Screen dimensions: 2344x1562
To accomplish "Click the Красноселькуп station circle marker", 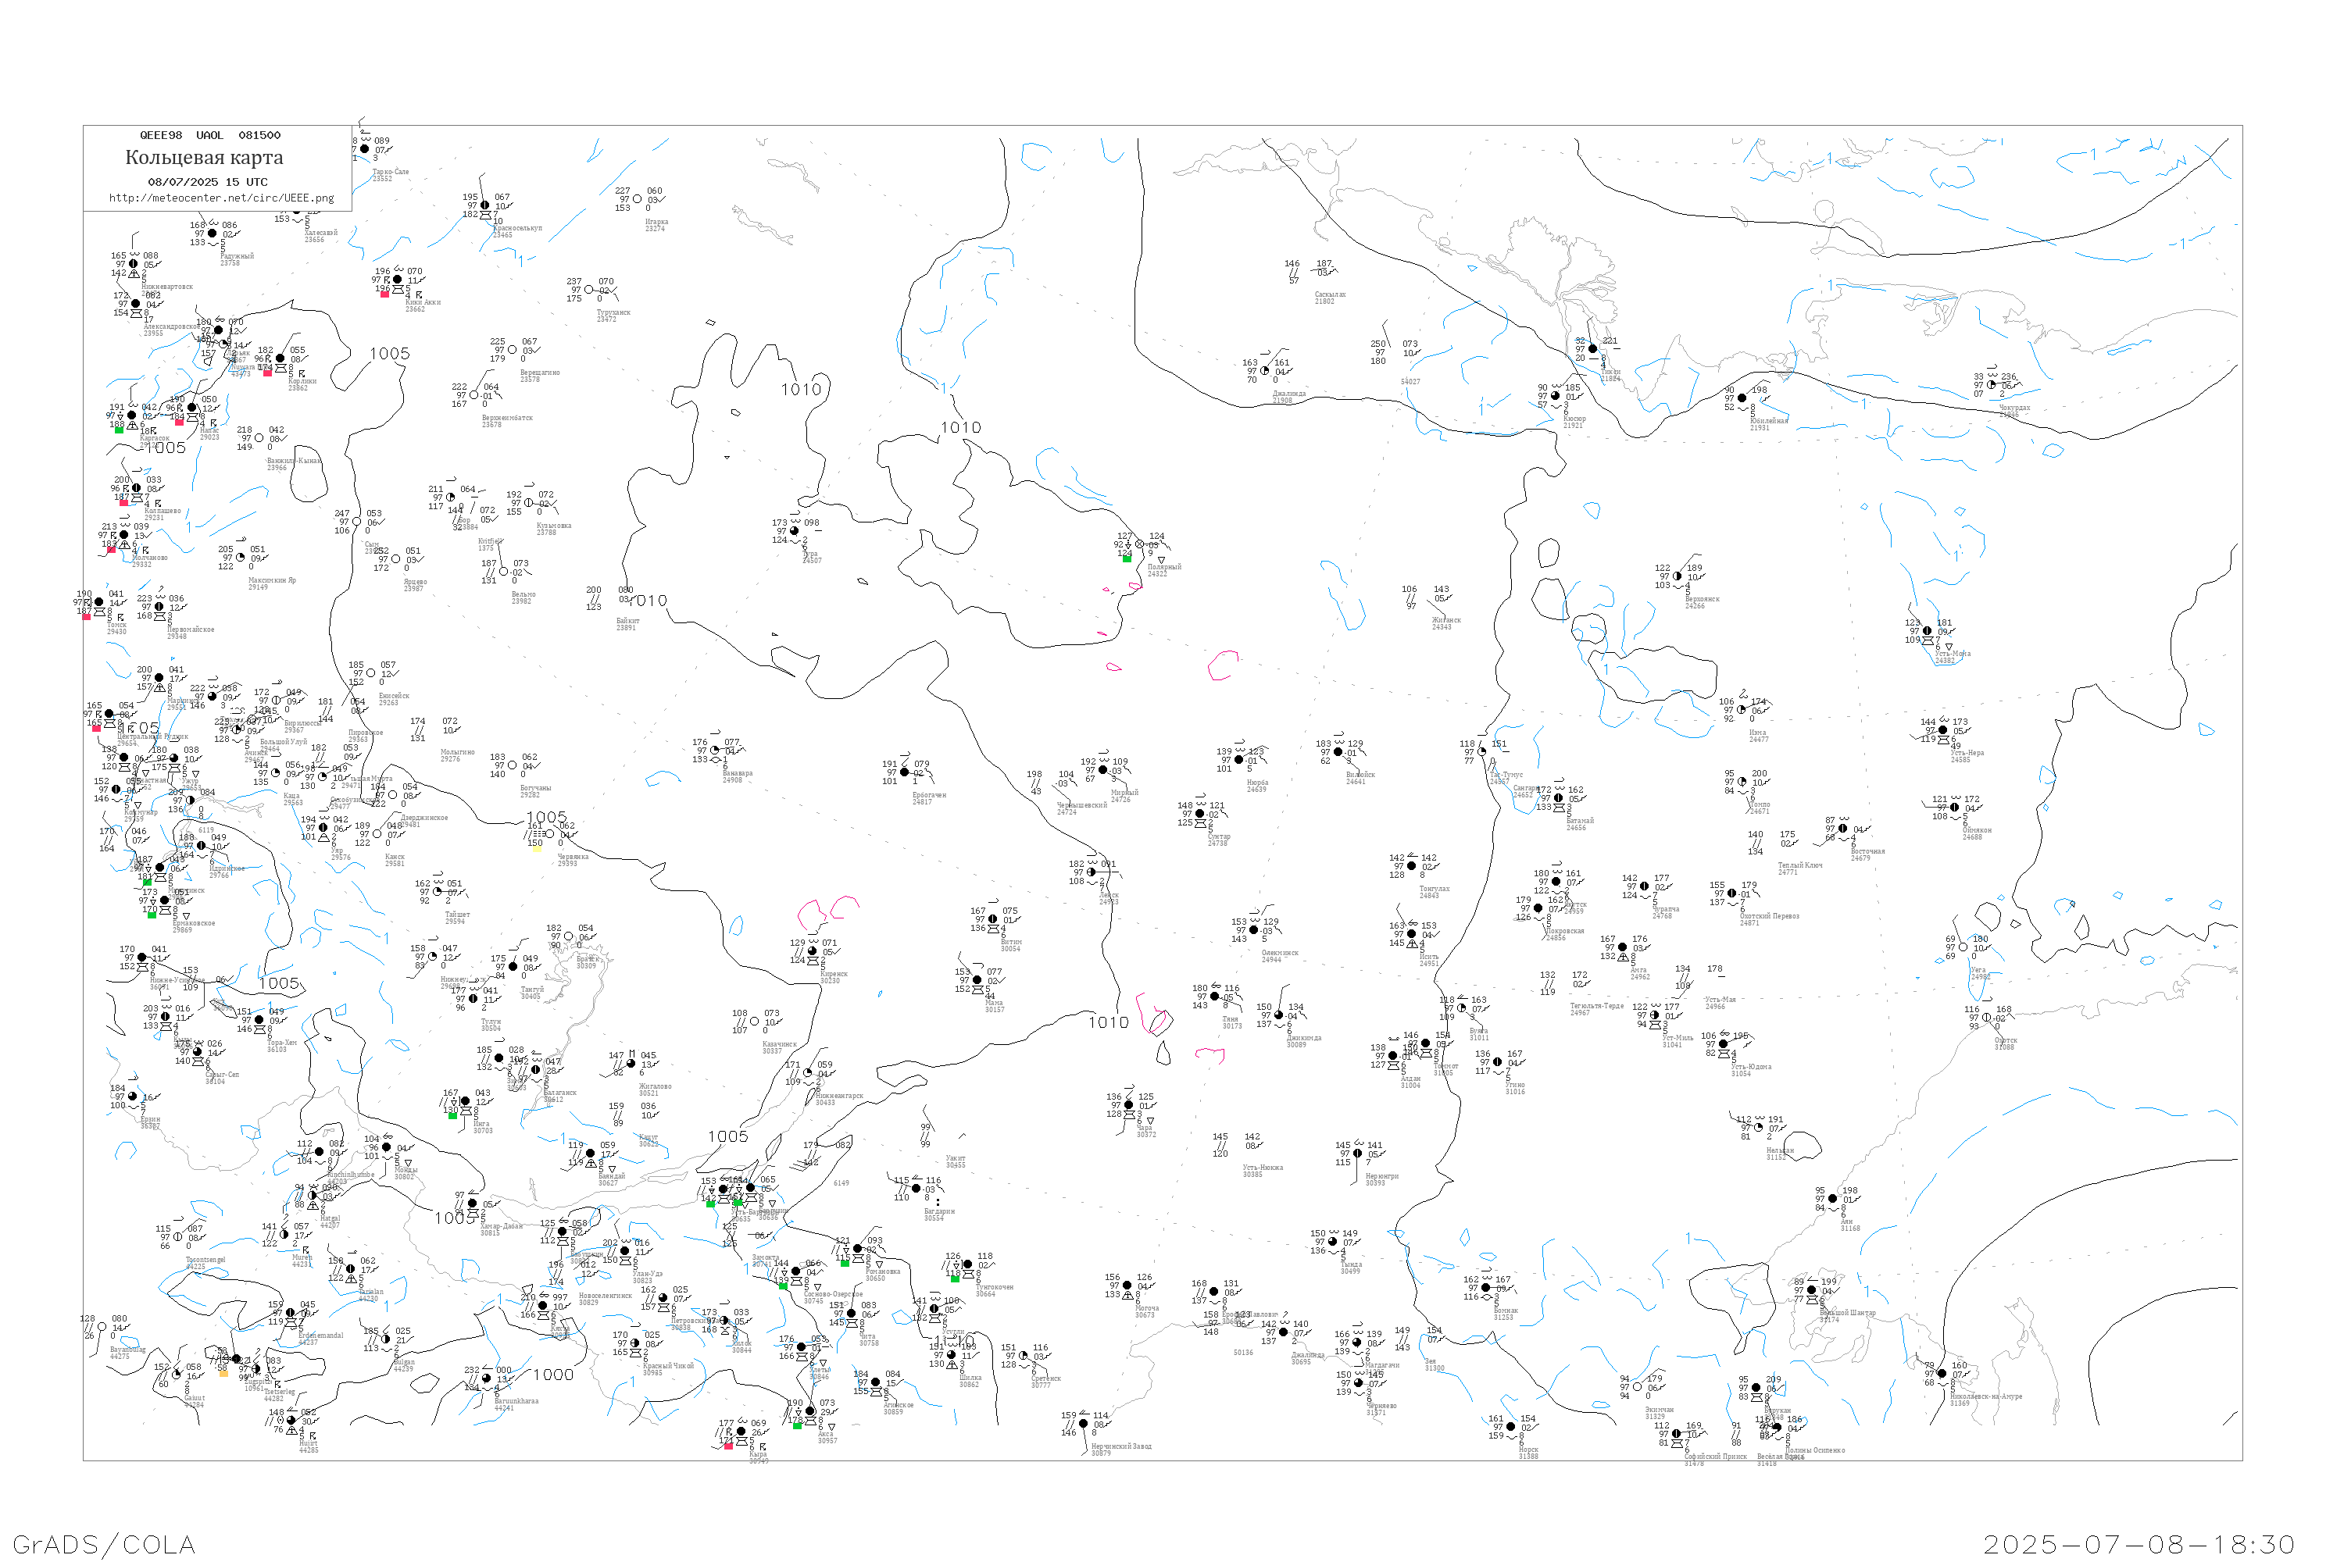I will point(485,205).
